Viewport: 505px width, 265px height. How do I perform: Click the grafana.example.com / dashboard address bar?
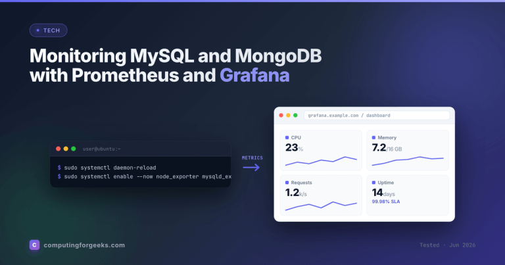coord(377,115)
